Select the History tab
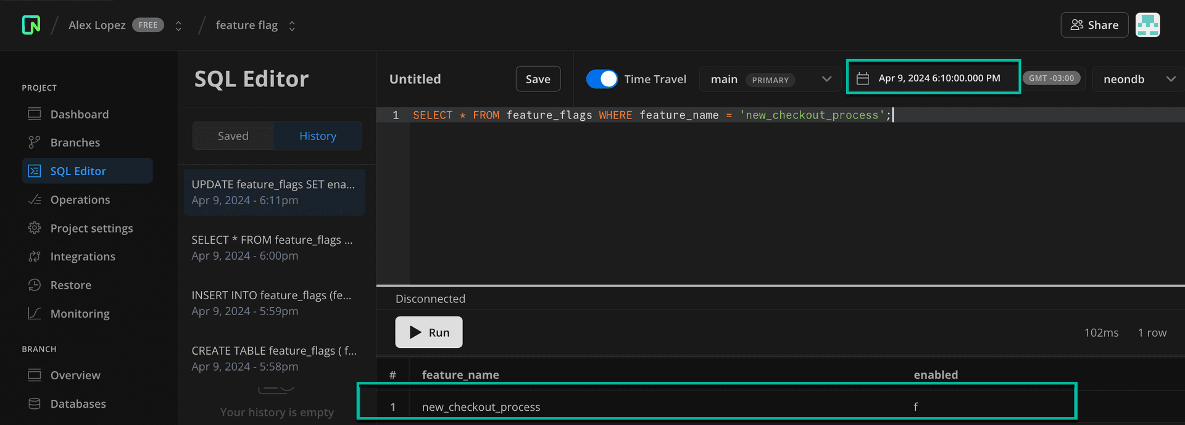This screenshot has width=1185, height=425. (x=318, y=136)
